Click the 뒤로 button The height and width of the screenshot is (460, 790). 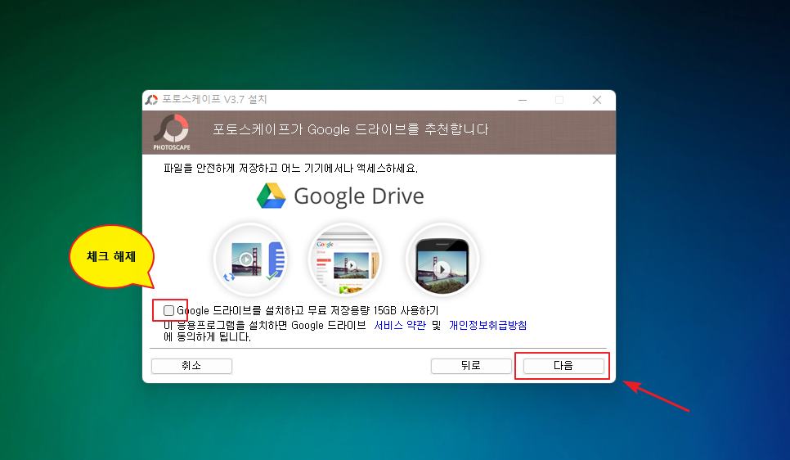[471, 366]
